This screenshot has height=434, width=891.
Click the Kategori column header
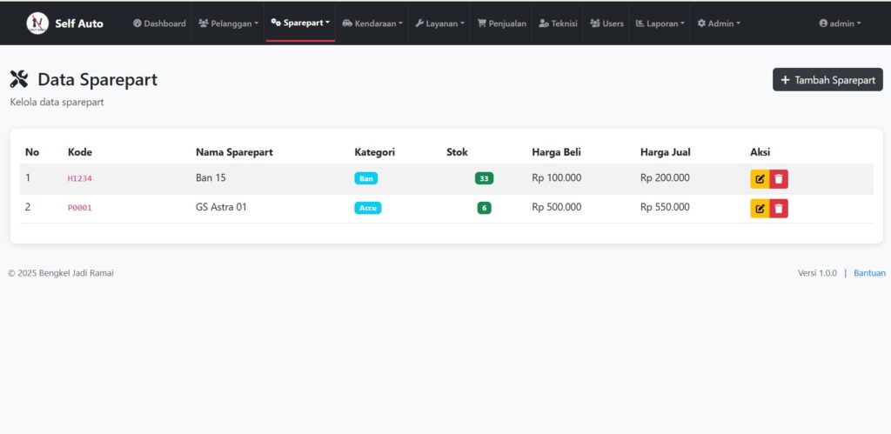pyautogui.click(x=374, y=151)
